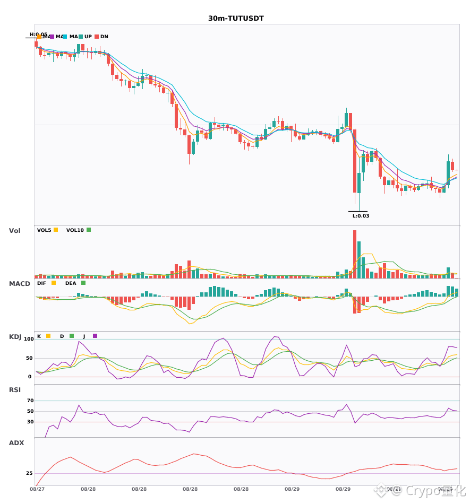470x504 pixels.
Task: Click the purple MA legend swatch
Action: [52, 37]
